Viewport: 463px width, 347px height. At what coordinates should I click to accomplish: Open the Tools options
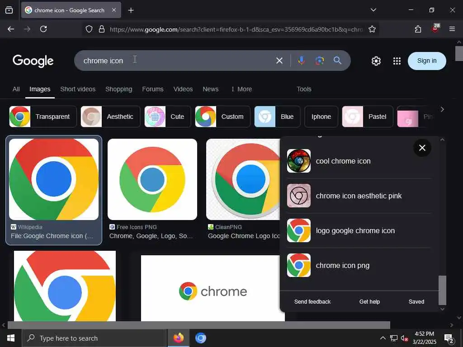pos(304,89)
